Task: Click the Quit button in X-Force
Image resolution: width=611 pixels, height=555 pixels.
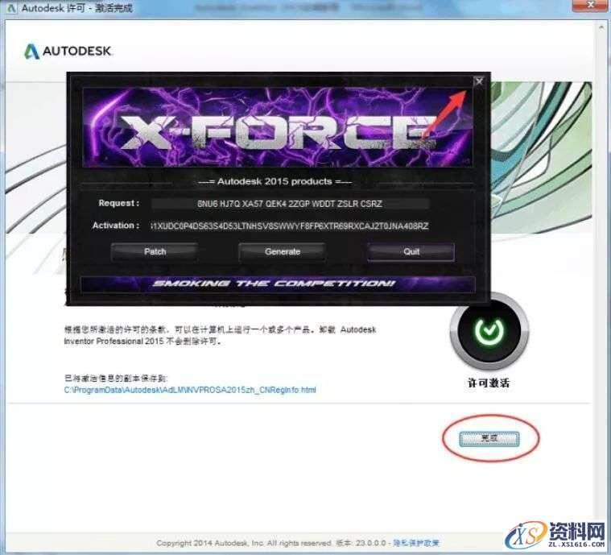Action: pyautogui.click(x=411, y=252)
